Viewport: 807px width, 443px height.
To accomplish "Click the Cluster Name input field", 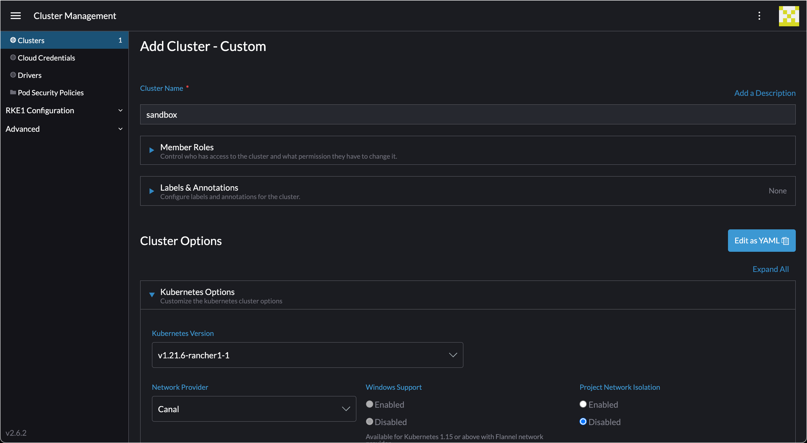I will 467,115.
